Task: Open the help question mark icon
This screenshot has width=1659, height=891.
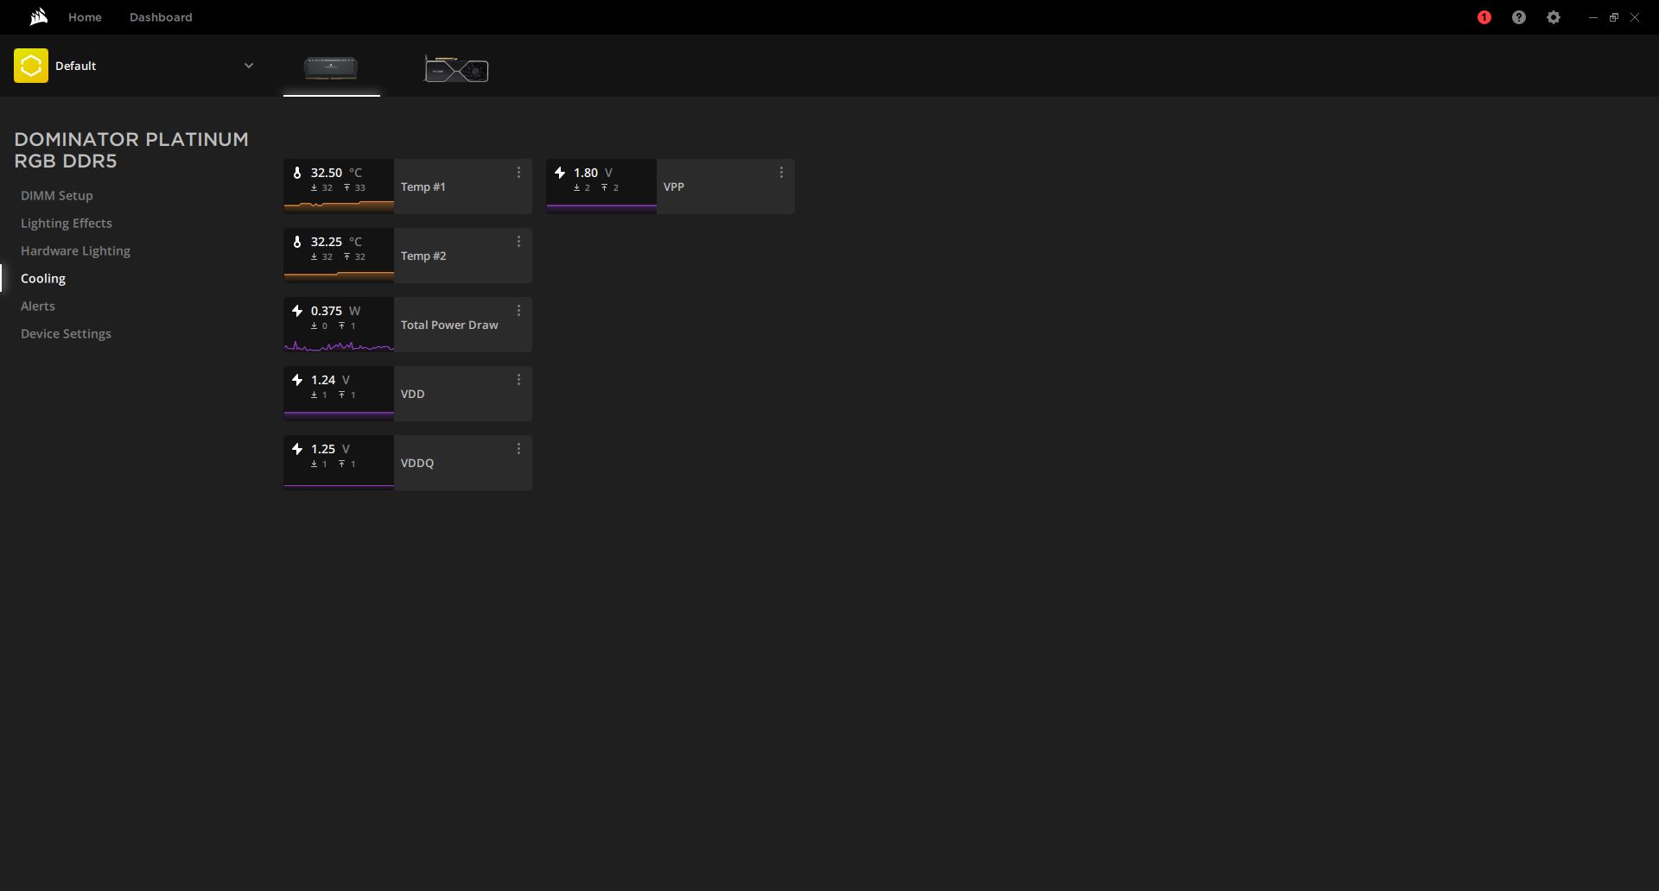Action: click(1519, 17)
